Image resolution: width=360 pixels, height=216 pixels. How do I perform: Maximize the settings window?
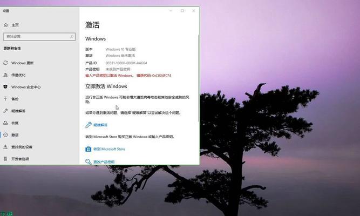[182, 11]
